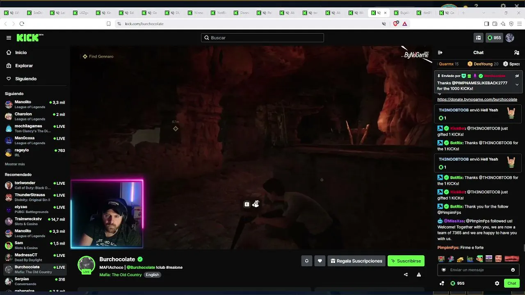This screenshot has height=295, width=525.
Task: Switch to the Ninna browser tab
Action: [x=196, y=13]
